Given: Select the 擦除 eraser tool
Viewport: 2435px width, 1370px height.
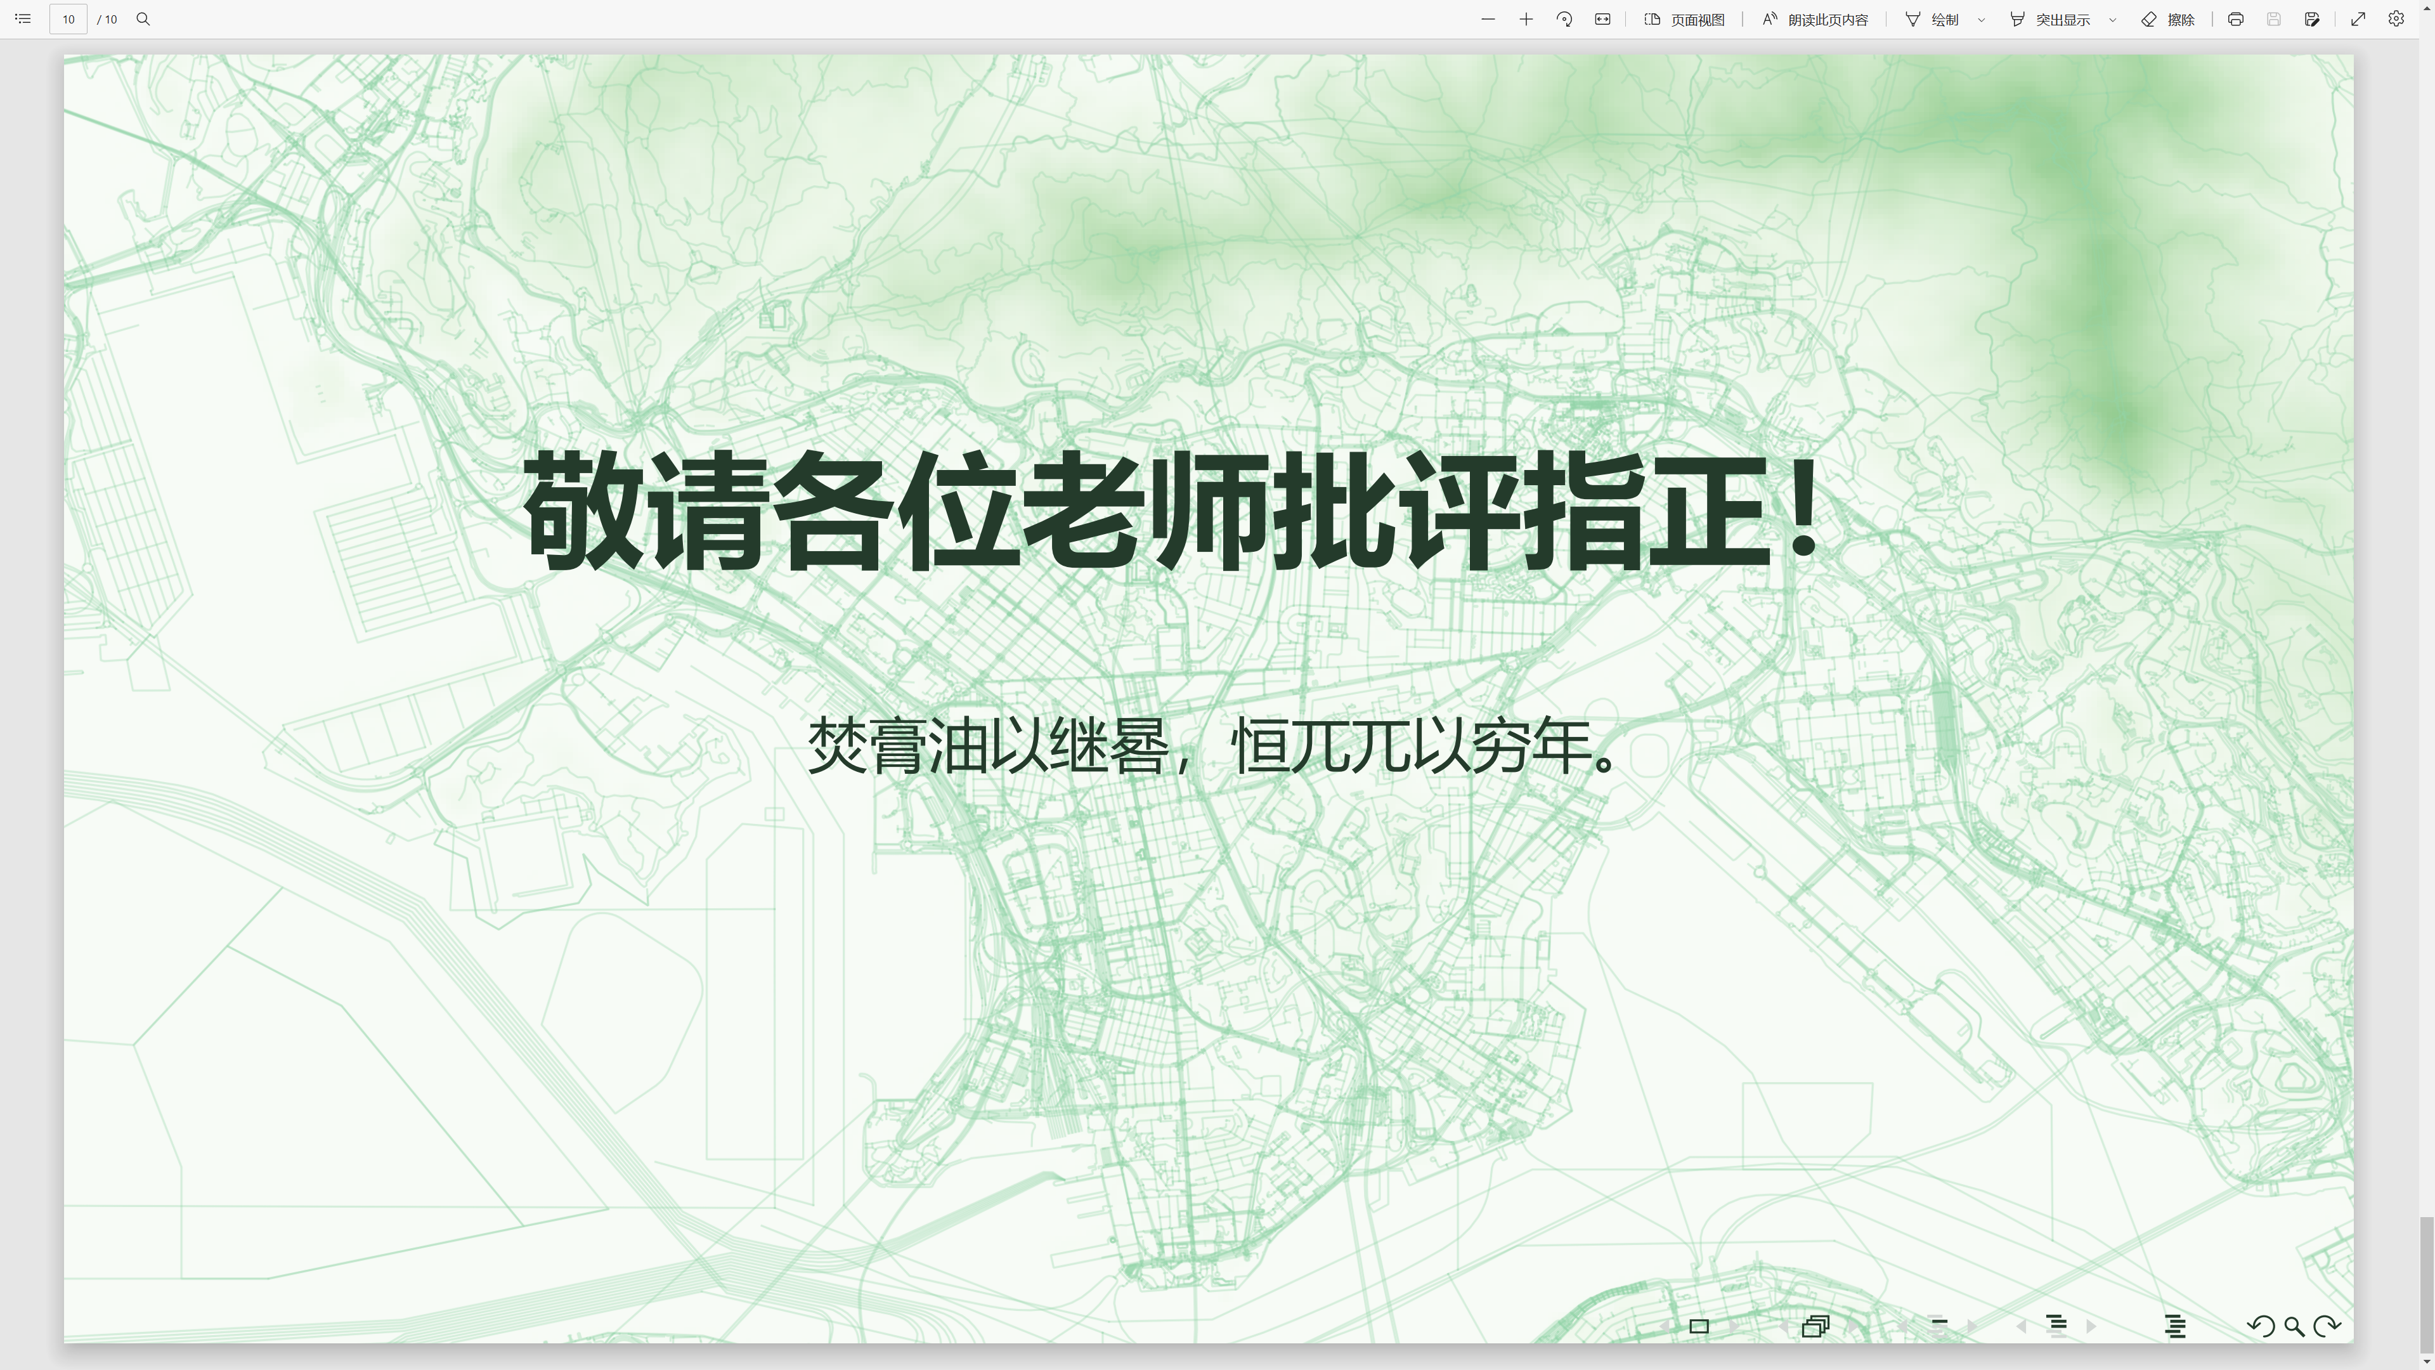Looking at the screenshot, I should (x=2169, y=19).
